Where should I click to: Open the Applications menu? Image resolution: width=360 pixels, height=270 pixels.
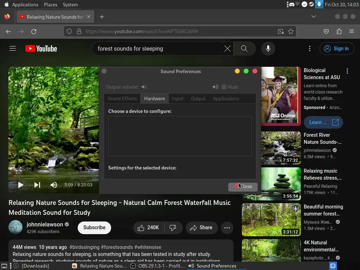[25, 5]
